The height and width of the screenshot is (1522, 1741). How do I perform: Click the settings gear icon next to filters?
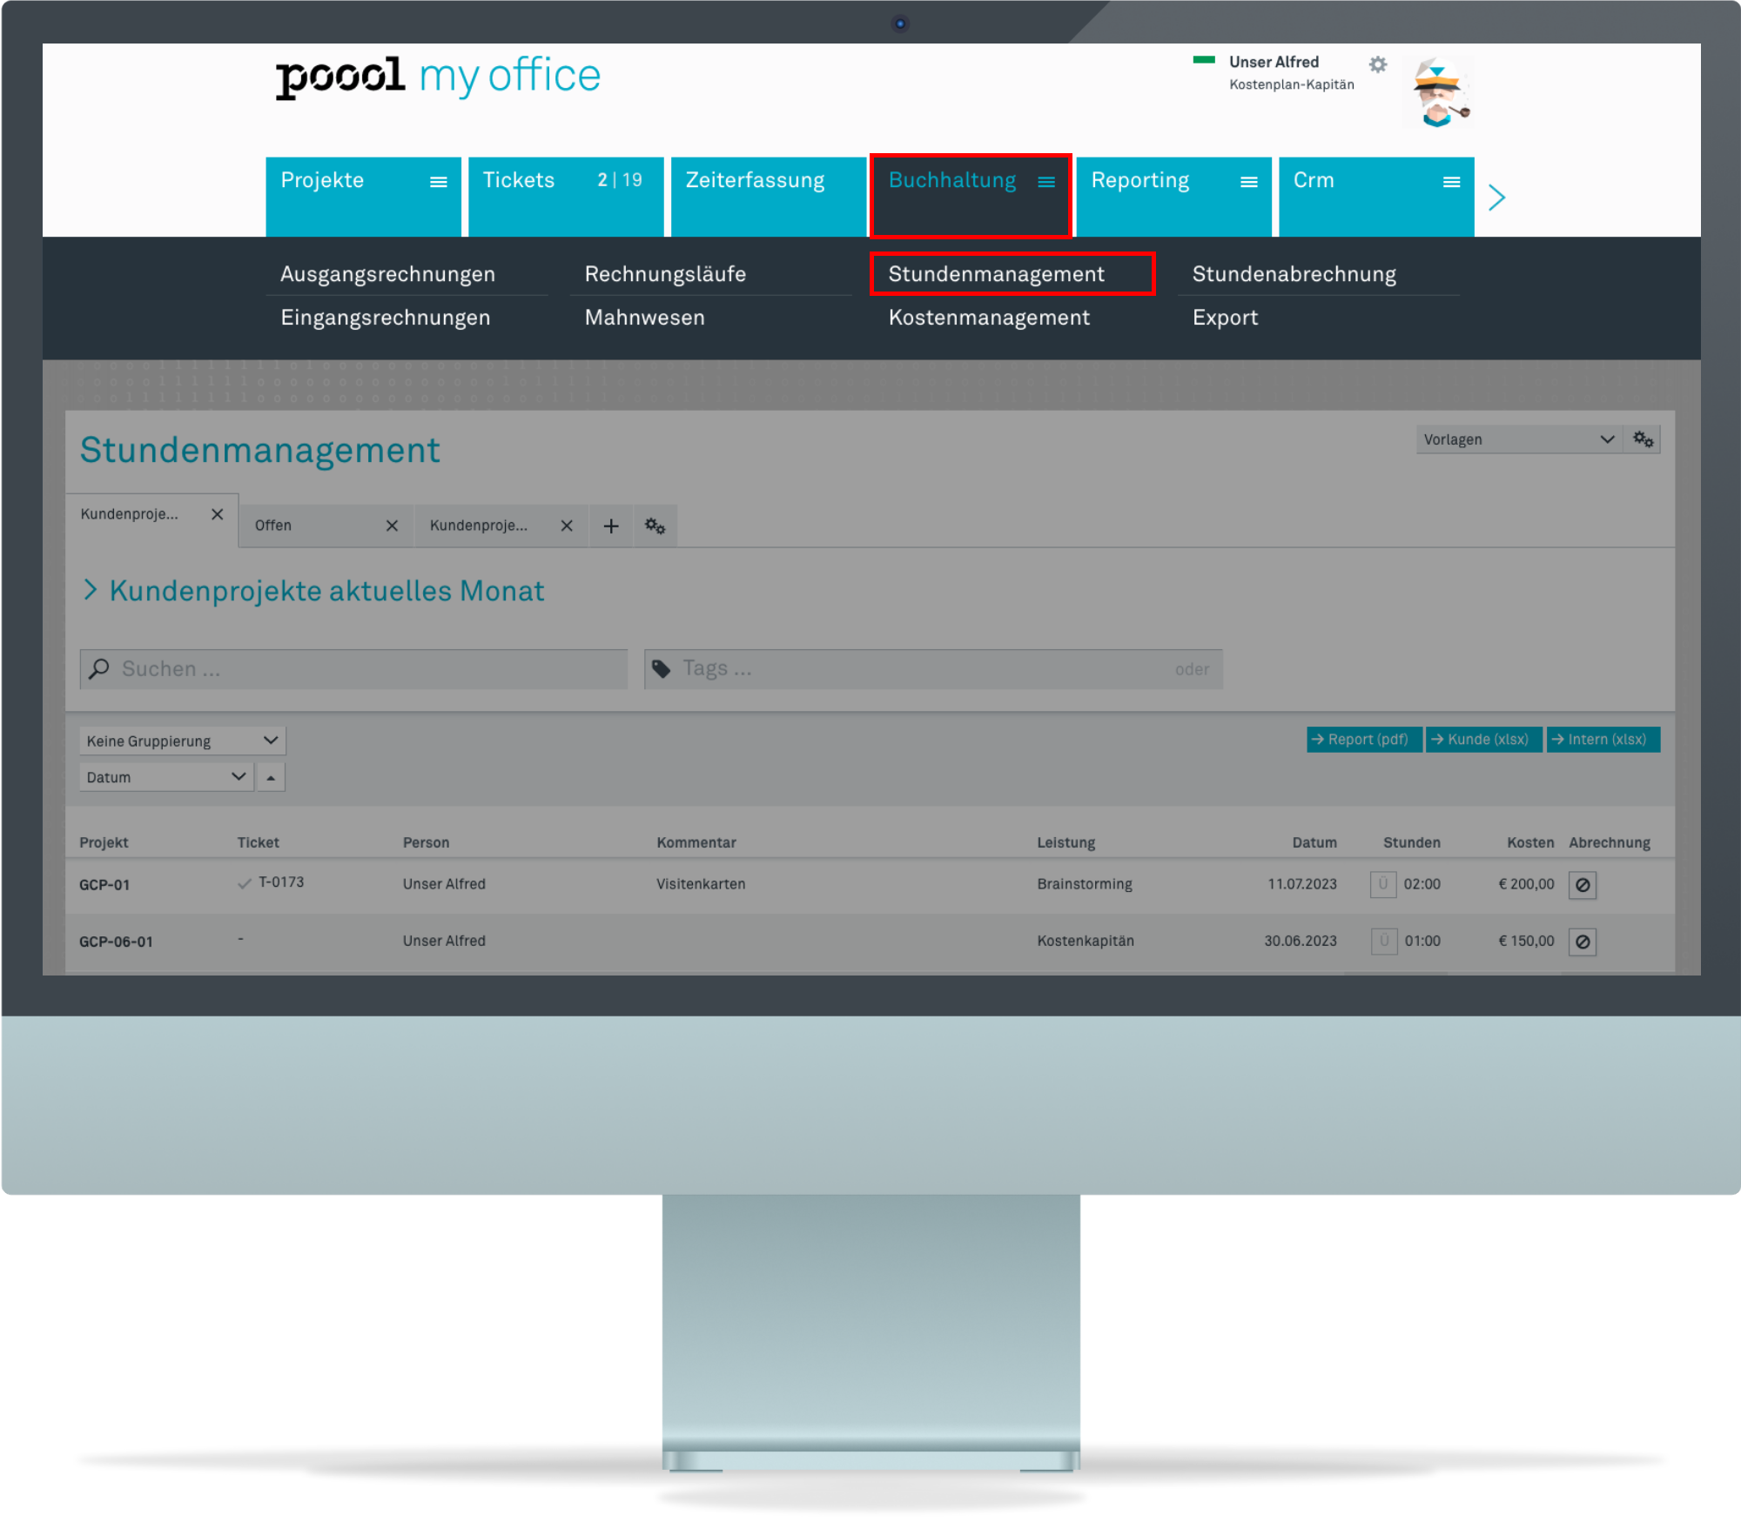655,524
